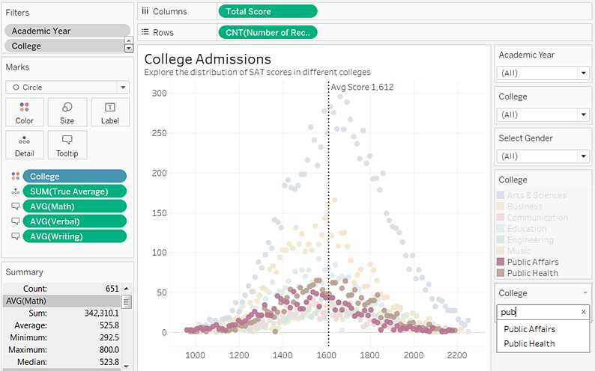
Task: Open the Select Gender filter dropdown
Action: [583, 156]
